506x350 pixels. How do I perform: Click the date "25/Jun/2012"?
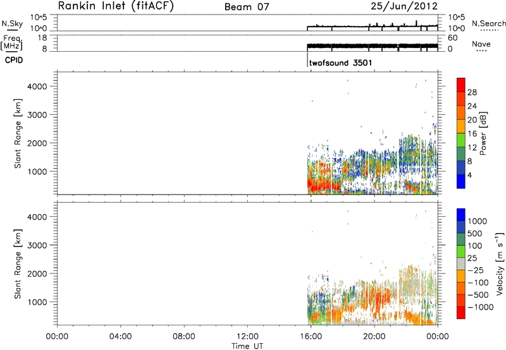point(404,6)
